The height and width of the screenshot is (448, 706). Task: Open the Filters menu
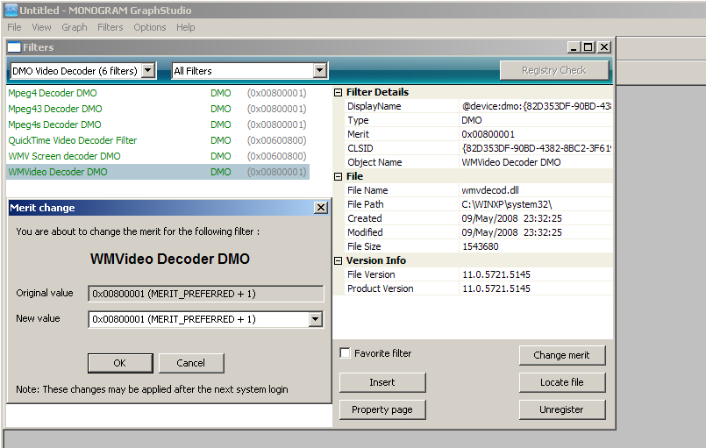point(111,27)
